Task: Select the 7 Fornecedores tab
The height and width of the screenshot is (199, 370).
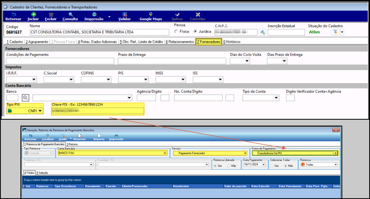Action: [209, 42]
